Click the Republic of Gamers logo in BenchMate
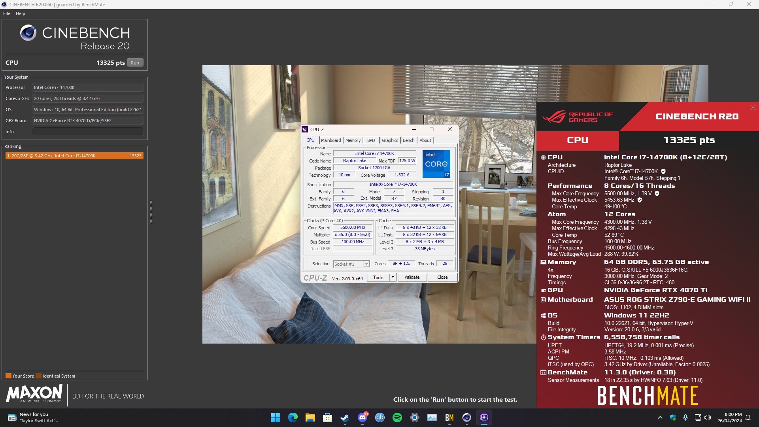 (577, 117)
